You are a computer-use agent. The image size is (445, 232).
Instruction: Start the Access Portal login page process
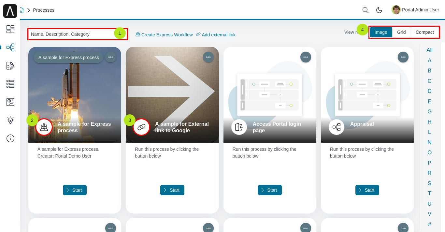pyautogui.click(x=270, y=190)
